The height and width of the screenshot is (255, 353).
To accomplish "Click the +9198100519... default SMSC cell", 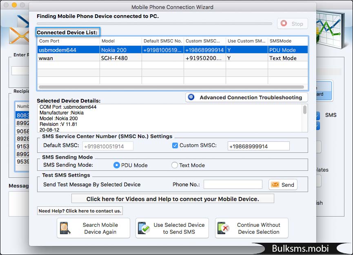I will (163, 49).
